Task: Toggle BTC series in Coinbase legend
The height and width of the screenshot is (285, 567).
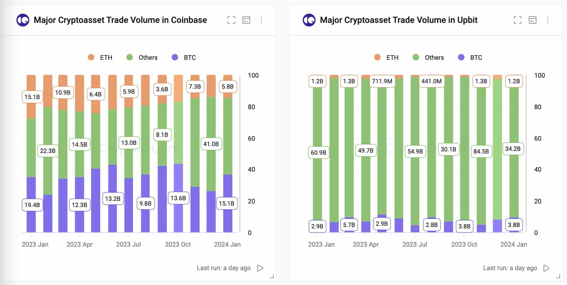Action: click(184, 57)
